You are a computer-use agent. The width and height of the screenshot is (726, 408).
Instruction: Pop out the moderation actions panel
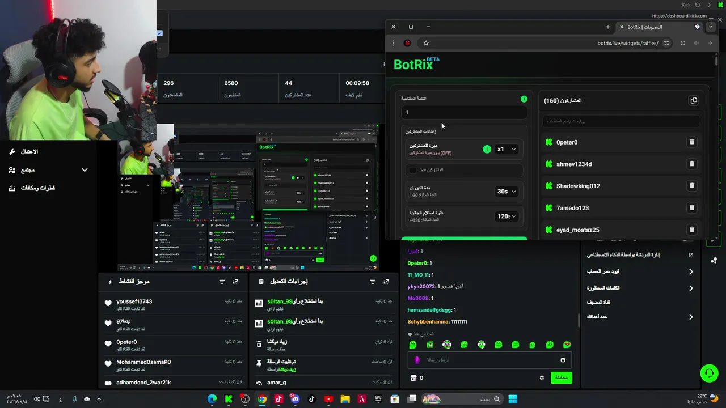tap(386, 282)
